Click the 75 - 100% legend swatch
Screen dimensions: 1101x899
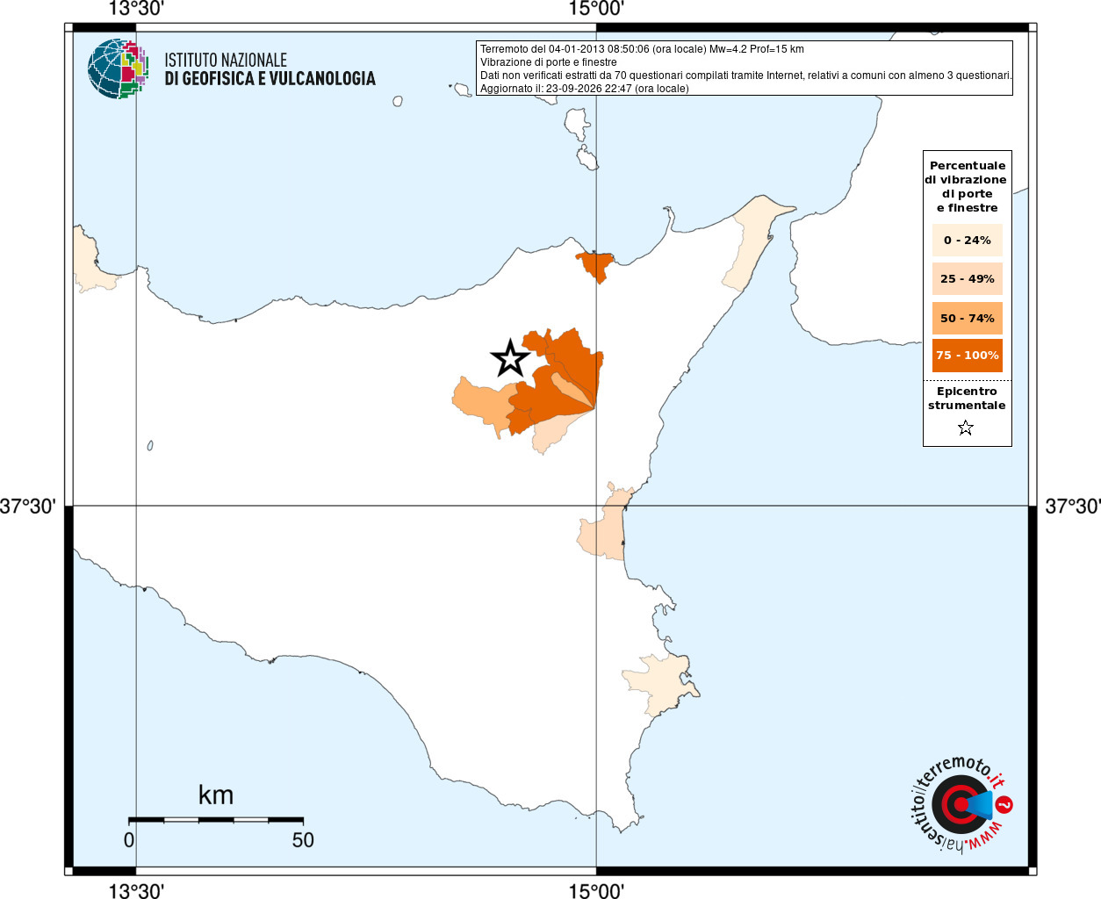pyautogui.click(x=967, y=356)
